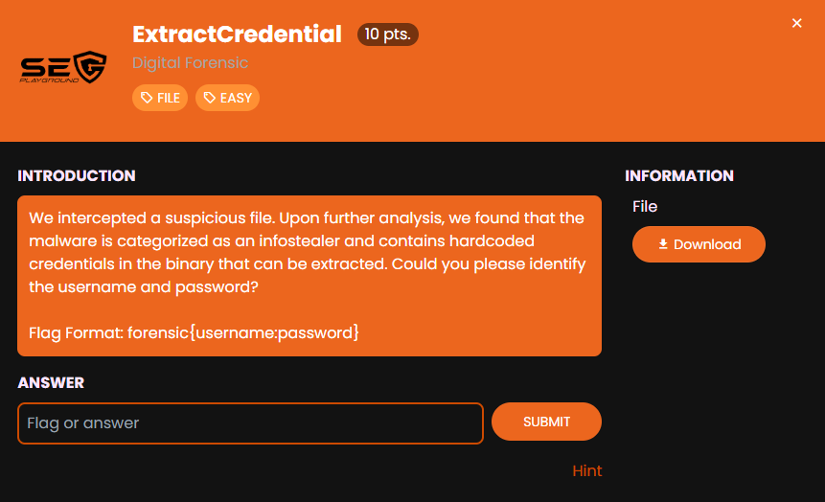Close the ExtractCredential challenge dialog

coord(797,23)
